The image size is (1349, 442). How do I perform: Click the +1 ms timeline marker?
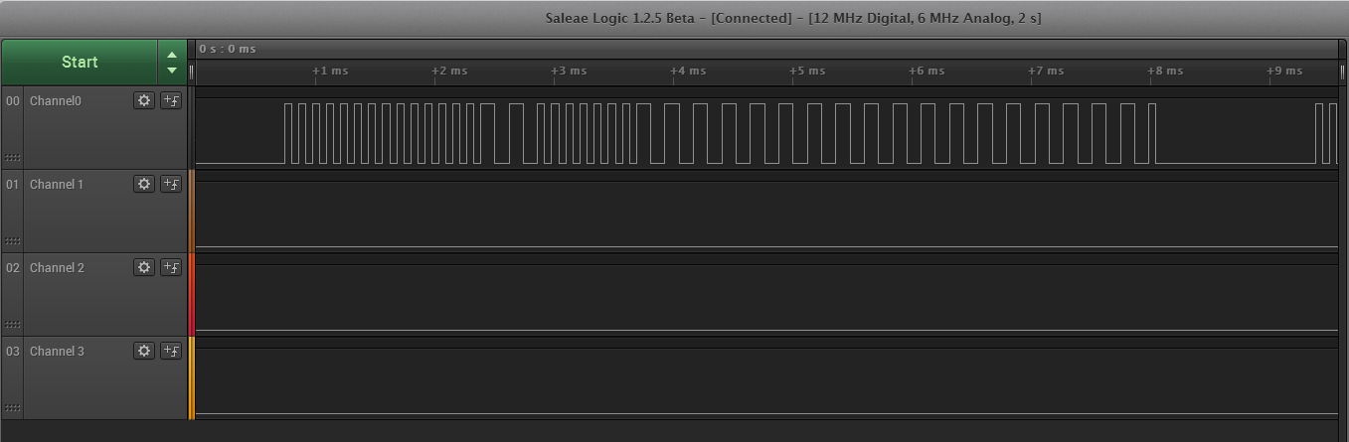coord(330,72)
